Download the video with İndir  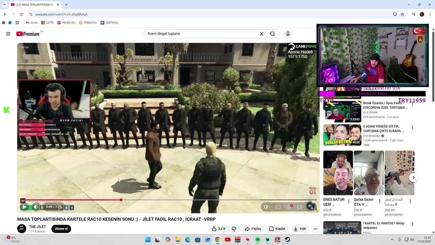[300, 229]
